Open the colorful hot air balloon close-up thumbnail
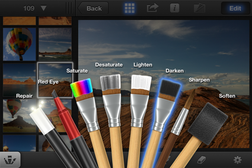This screenshot has height=168, width=252. pyautogui.click(x=19, y=44)
